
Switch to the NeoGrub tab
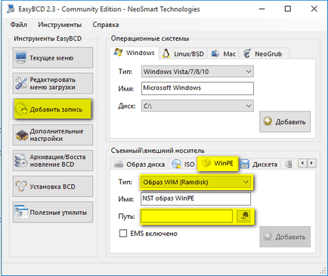click(264, 54)
